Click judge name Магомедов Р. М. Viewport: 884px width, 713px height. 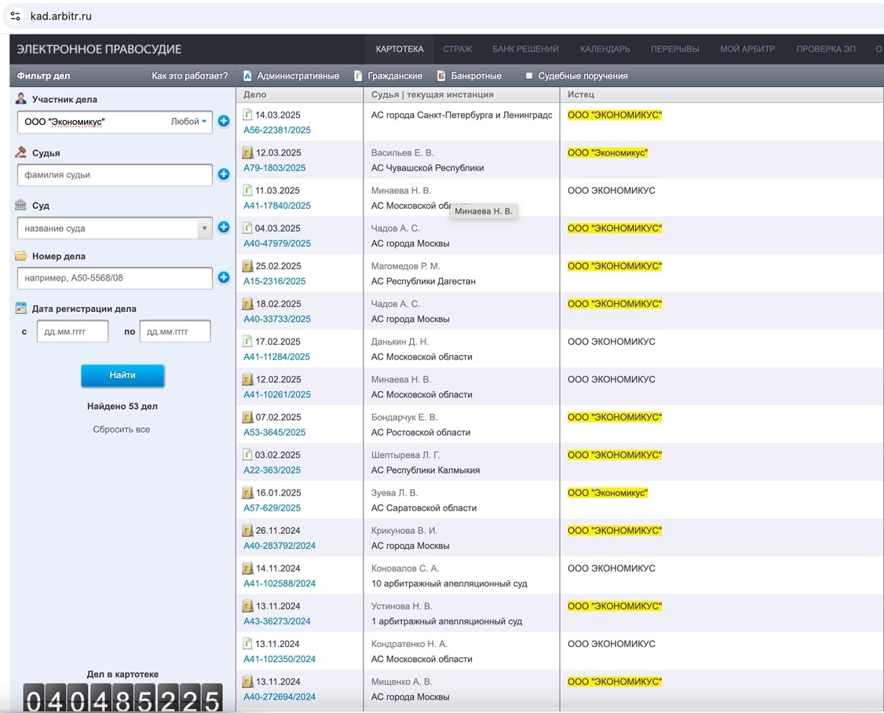tap(405, 265)
